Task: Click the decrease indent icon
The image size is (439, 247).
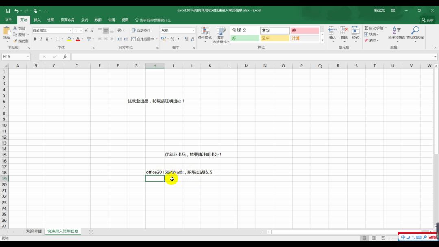Action: (120, 39)
